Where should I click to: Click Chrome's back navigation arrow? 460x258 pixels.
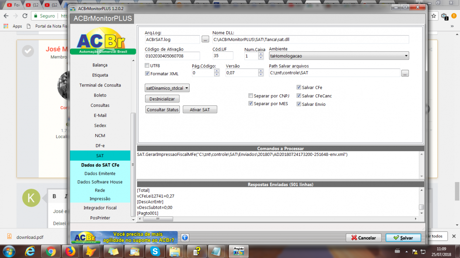[x=6, y=16]
